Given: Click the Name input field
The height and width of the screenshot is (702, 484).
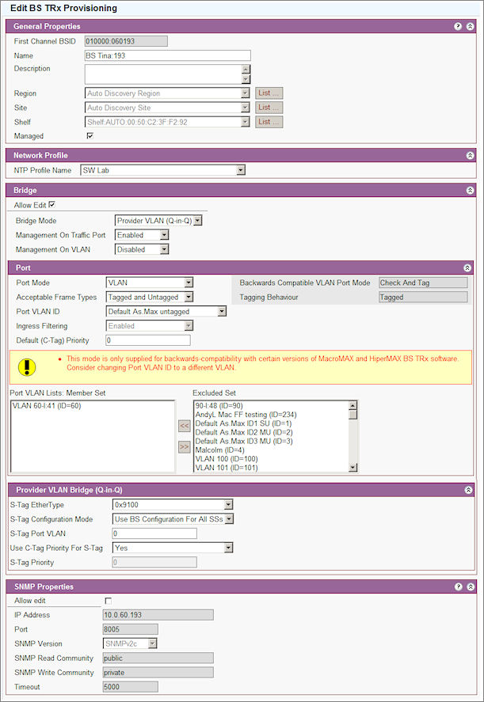Looking at the screenshot, I should click(x=167, y=55).
